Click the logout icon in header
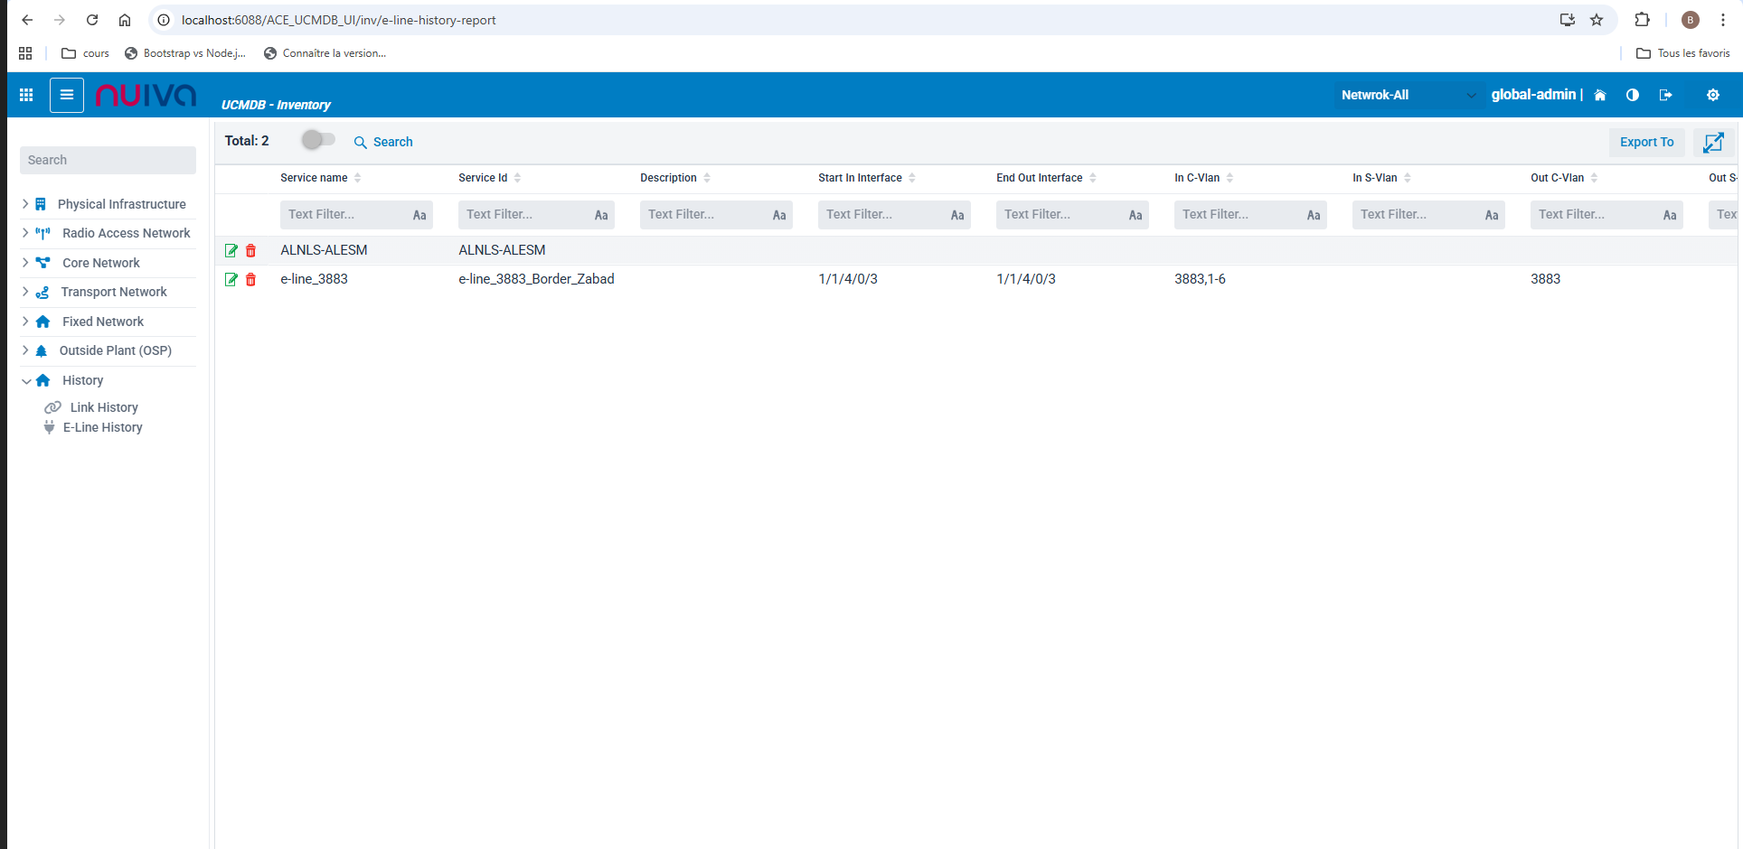1743x849 pixels. click(1666, 95)
